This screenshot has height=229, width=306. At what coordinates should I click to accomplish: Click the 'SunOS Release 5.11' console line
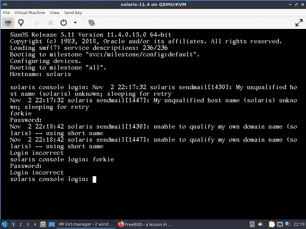click(91, 35)
